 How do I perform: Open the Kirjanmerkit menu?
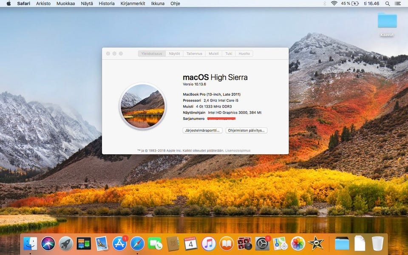(x=133, y=3)
